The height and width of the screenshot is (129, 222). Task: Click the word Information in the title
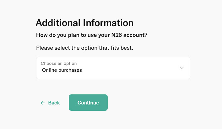[x=108, y=23]
